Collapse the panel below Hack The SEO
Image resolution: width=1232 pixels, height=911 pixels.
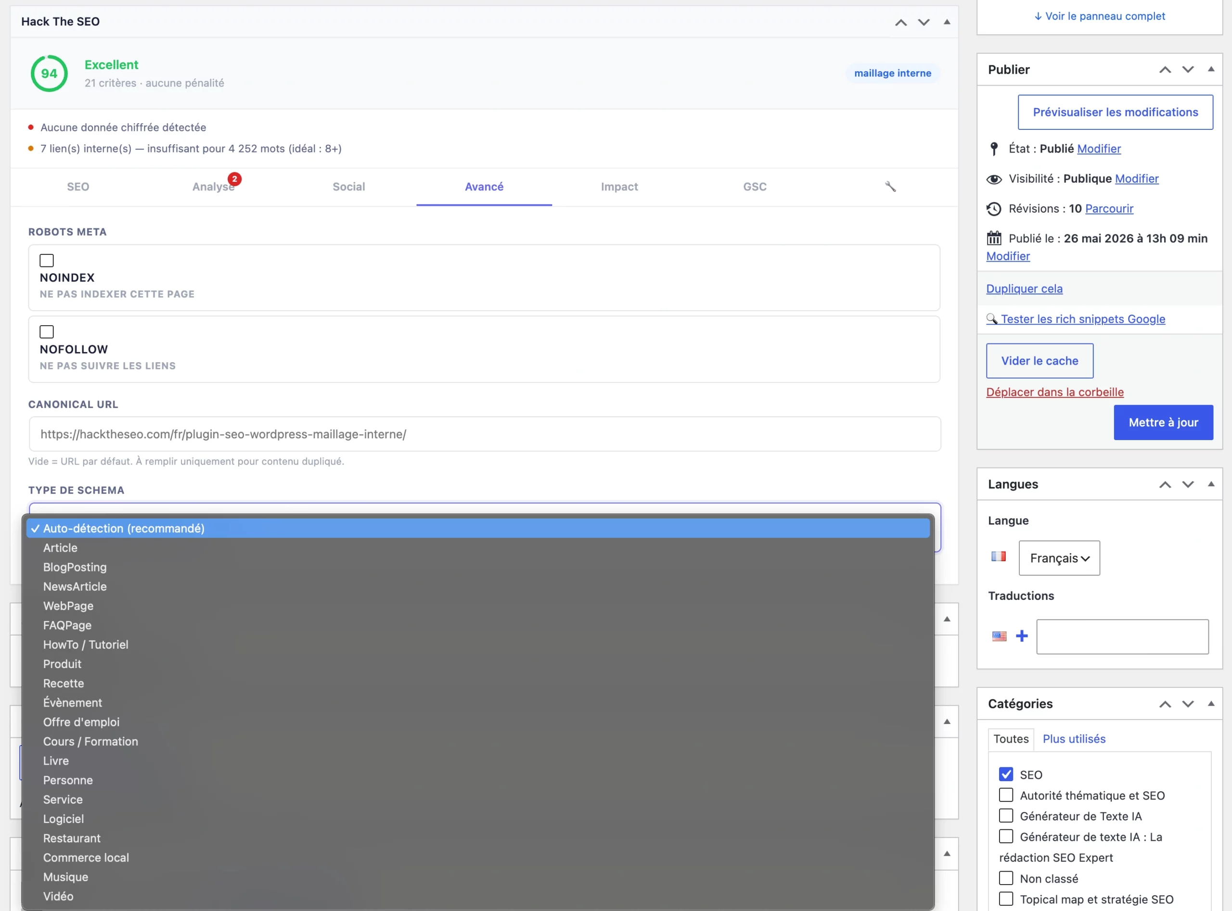tap(947, 619)
